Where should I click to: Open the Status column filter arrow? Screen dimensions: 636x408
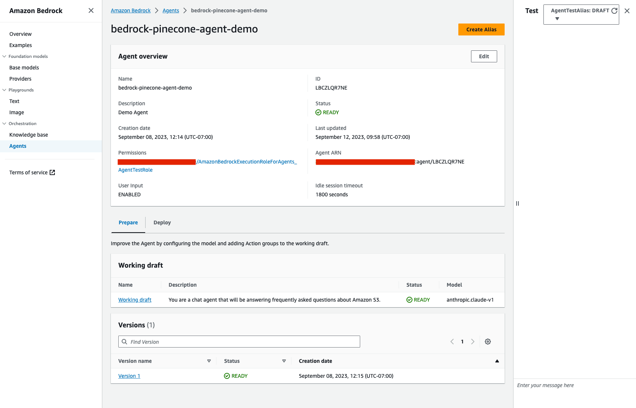tap(284, 361)
